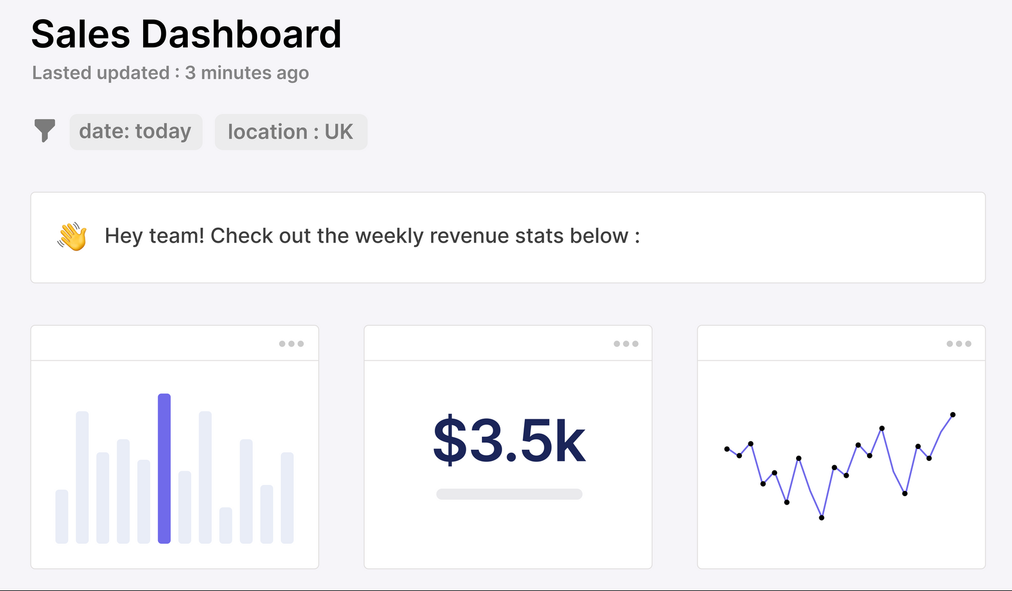Open the bar chart card's three-dot menu
This screenshot has height=591, width=1012.
[x=292, y=344]
